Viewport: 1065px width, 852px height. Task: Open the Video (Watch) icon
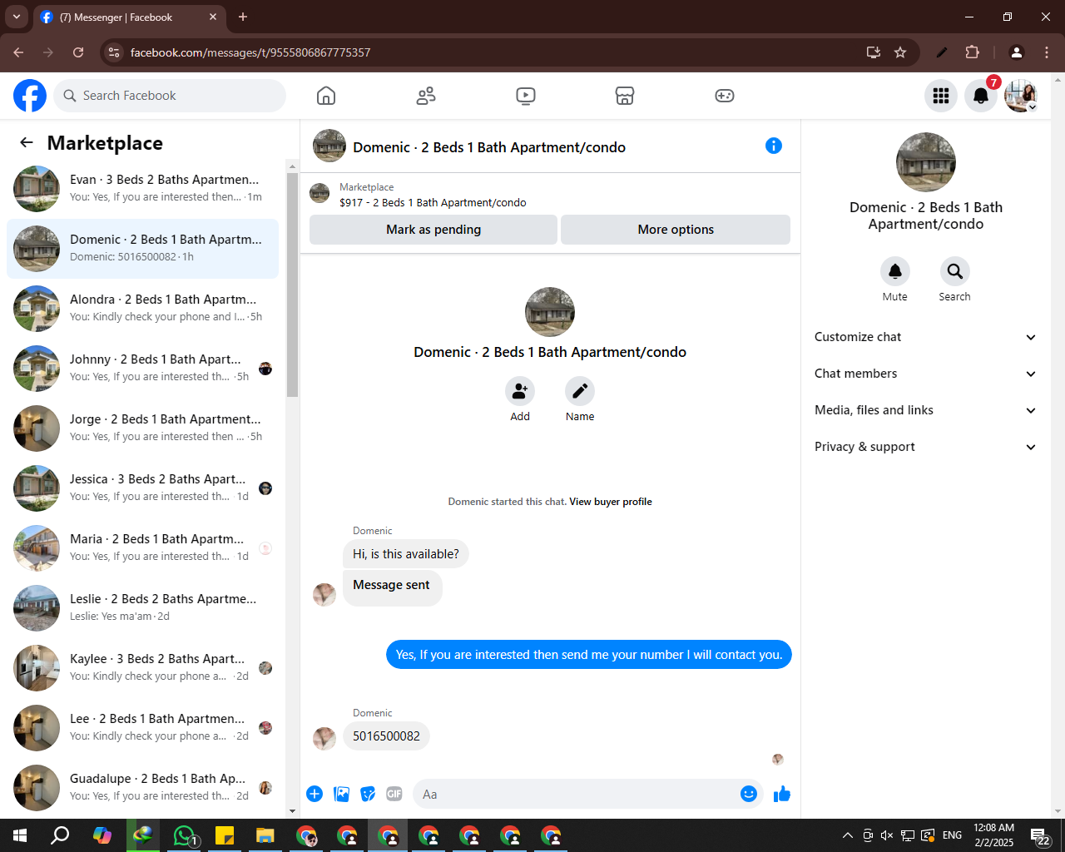(526, 96)
